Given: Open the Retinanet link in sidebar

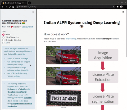Looking at the screenshot, I should pyautogui.click(x=11, y=89).
